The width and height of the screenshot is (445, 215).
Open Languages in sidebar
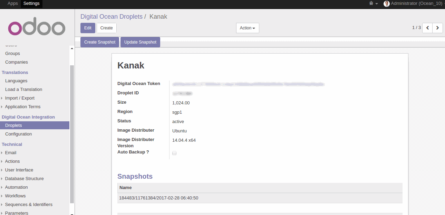pos(16,81)
